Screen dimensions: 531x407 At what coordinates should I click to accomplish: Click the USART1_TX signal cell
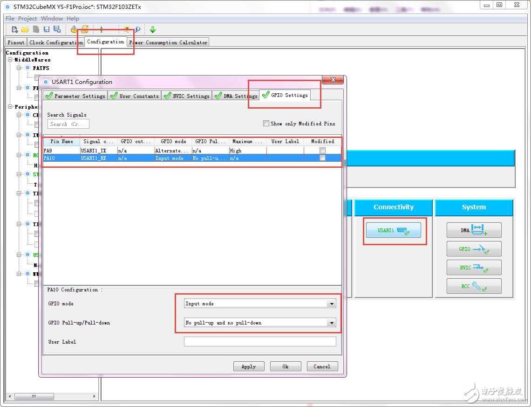click(99, 151)
